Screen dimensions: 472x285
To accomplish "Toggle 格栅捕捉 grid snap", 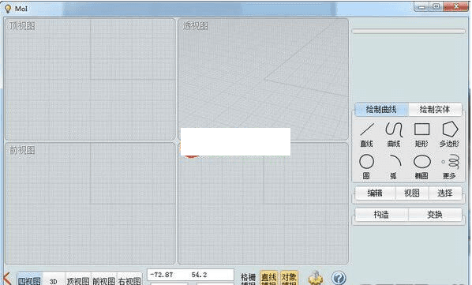I will pos(248,279).
